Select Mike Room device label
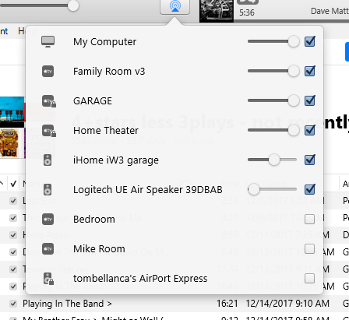Screen dimensions: 349x320 (x=99, y=249)
